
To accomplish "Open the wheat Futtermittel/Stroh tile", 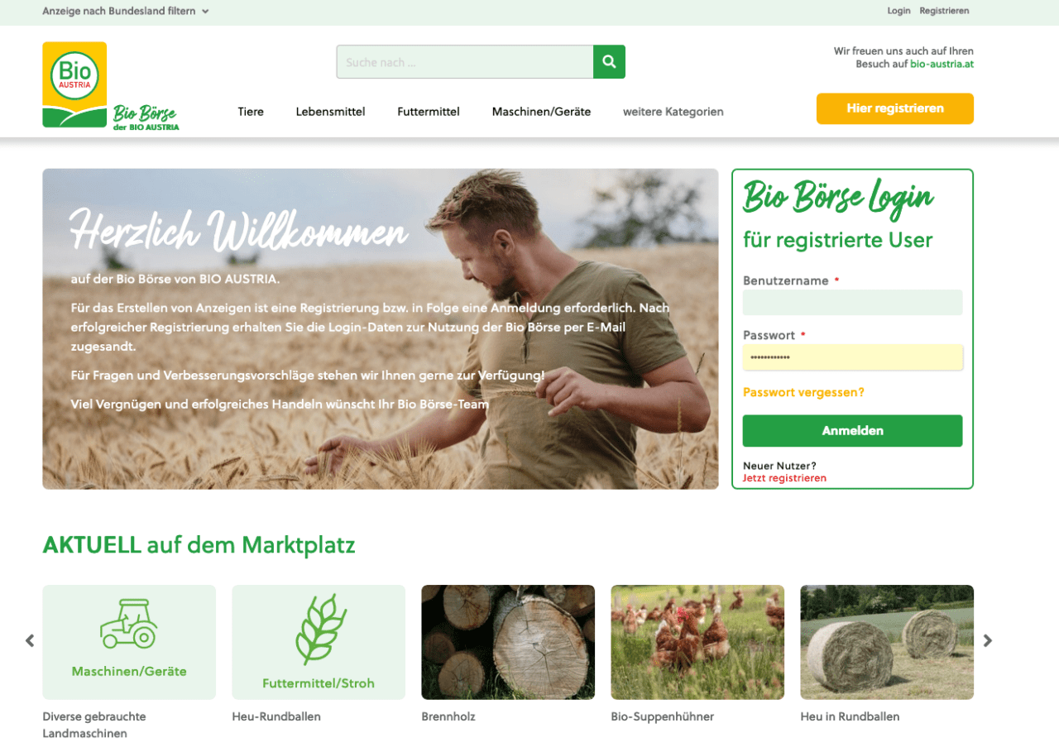I will (319, 642).
